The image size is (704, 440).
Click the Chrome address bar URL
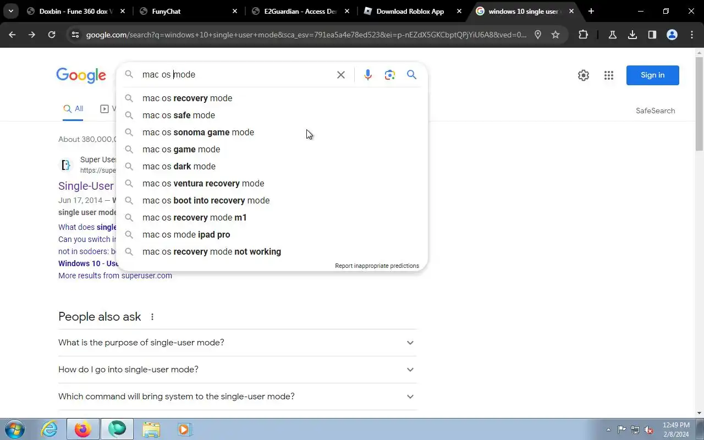(306, 35)
